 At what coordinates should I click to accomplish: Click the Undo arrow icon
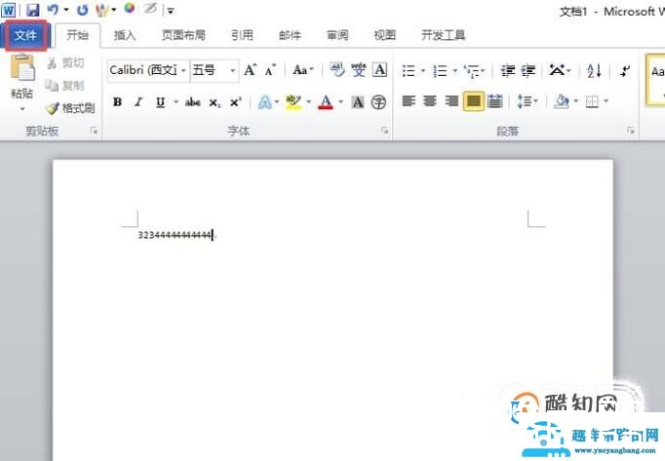[x=53, y=10]
